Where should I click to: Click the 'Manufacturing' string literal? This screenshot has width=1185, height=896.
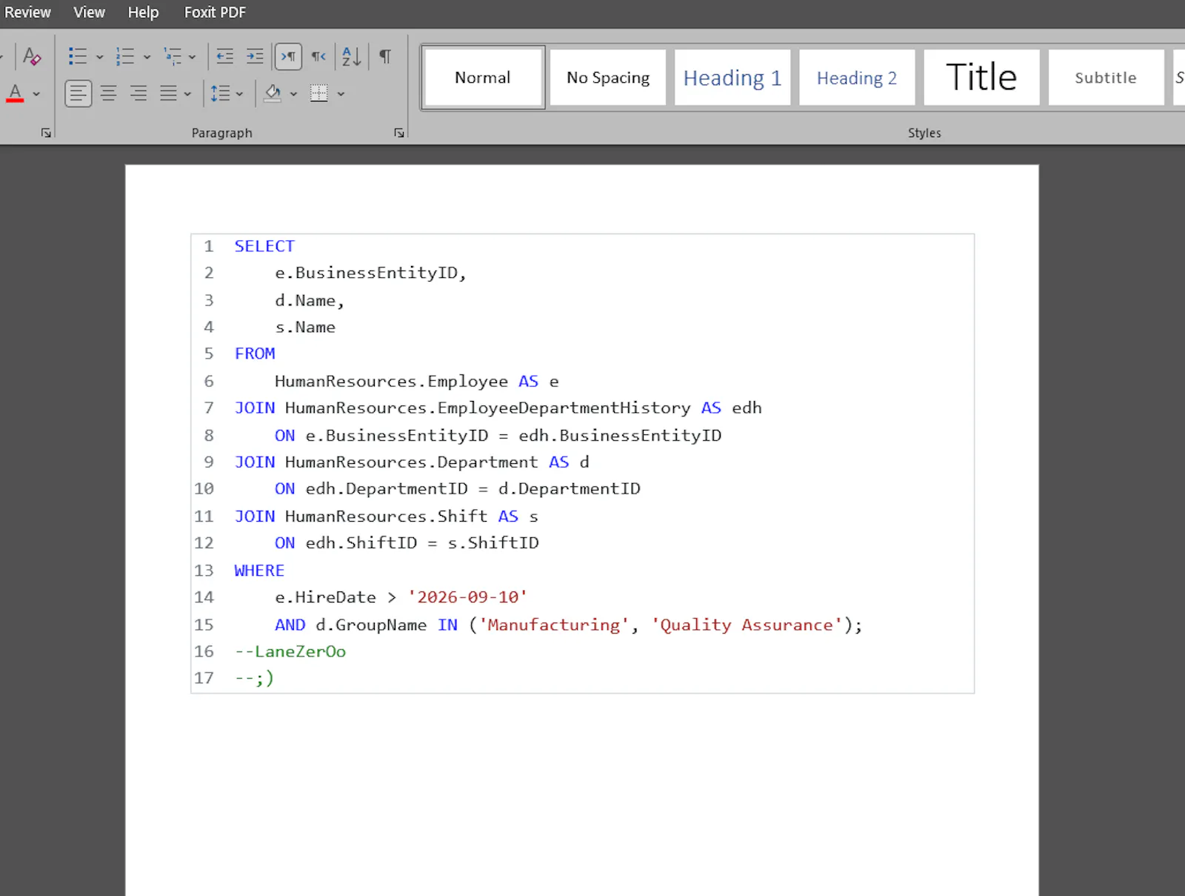(554, 625)
